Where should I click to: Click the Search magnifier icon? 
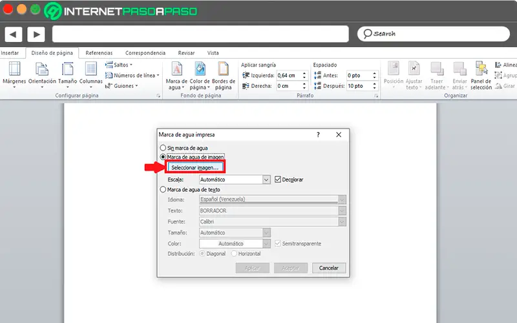[367, 34]
